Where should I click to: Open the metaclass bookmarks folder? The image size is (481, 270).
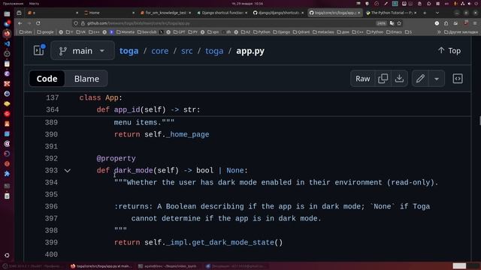[x=323, y=31]
